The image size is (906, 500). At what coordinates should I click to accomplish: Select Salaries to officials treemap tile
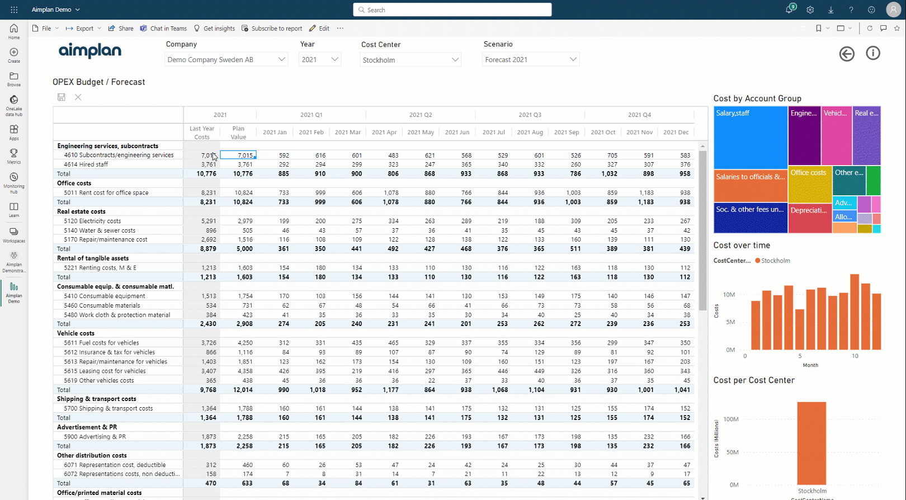click(751, 185)
